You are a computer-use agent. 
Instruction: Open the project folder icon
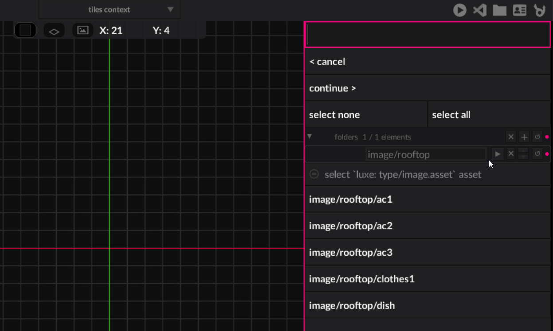click(499, 10)
